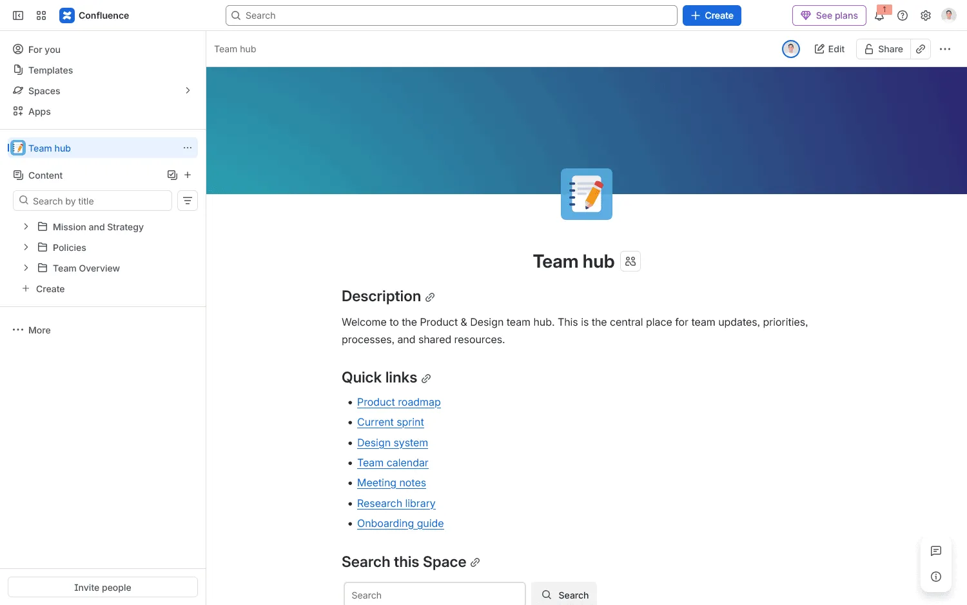967x605 pixels.
Task: Open the app switcher grid icon
Action: [x=41, y=15]
